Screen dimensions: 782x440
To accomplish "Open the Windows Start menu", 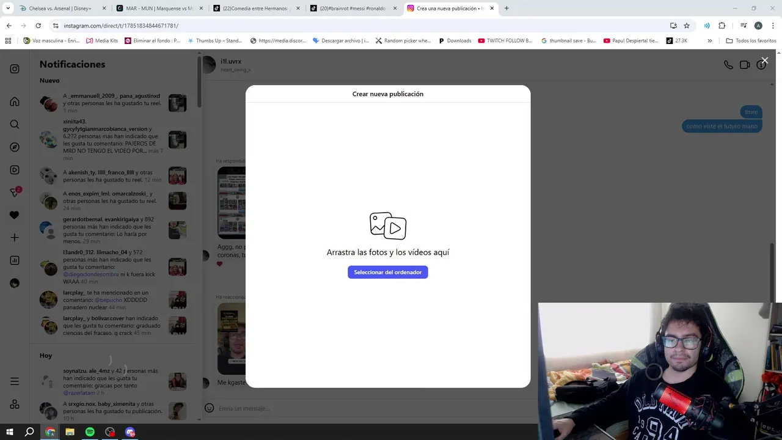I will click(10, 432).
